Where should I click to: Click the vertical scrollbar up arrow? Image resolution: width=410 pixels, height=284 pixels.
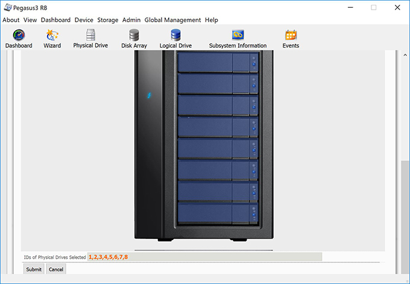click(x=405, y=55)
